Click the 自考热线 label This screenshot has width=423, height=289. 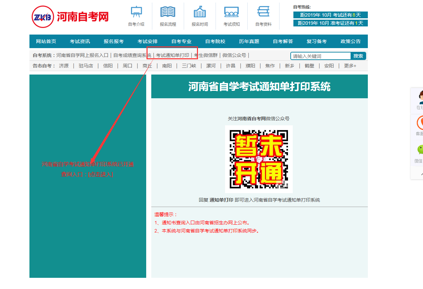(x=302, y=7)
